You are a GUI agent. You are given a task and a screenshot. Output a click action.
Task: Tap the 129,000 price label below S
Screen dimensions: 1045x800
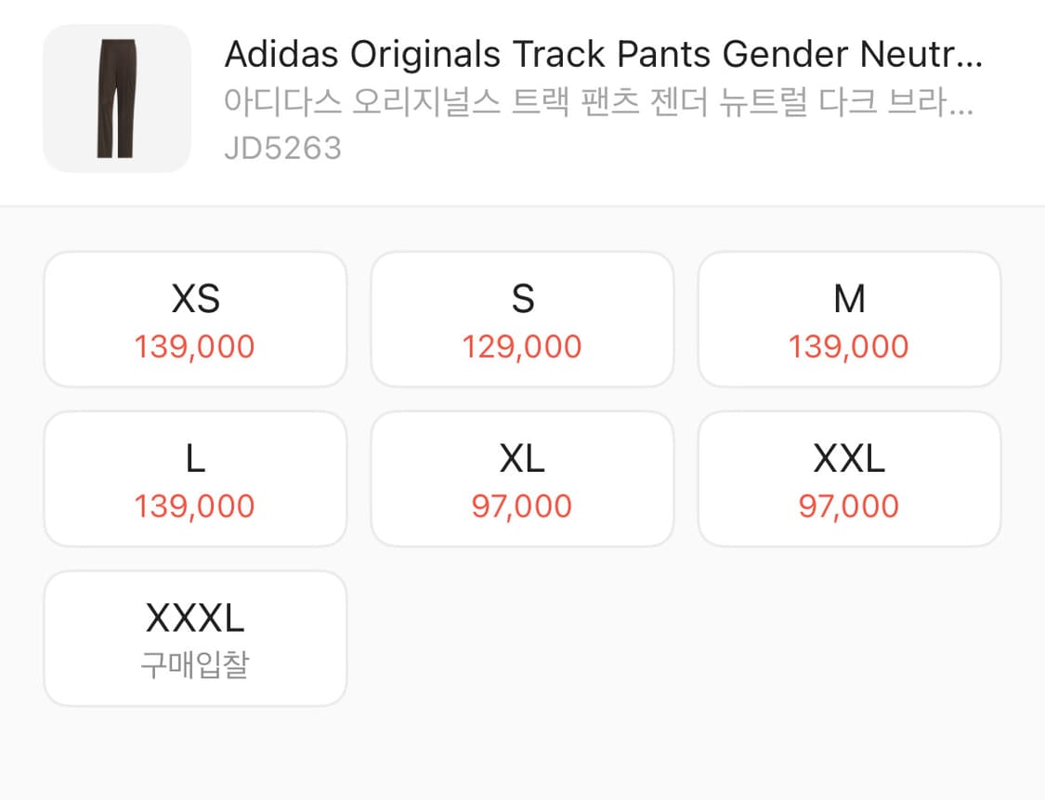pos(522,346)
